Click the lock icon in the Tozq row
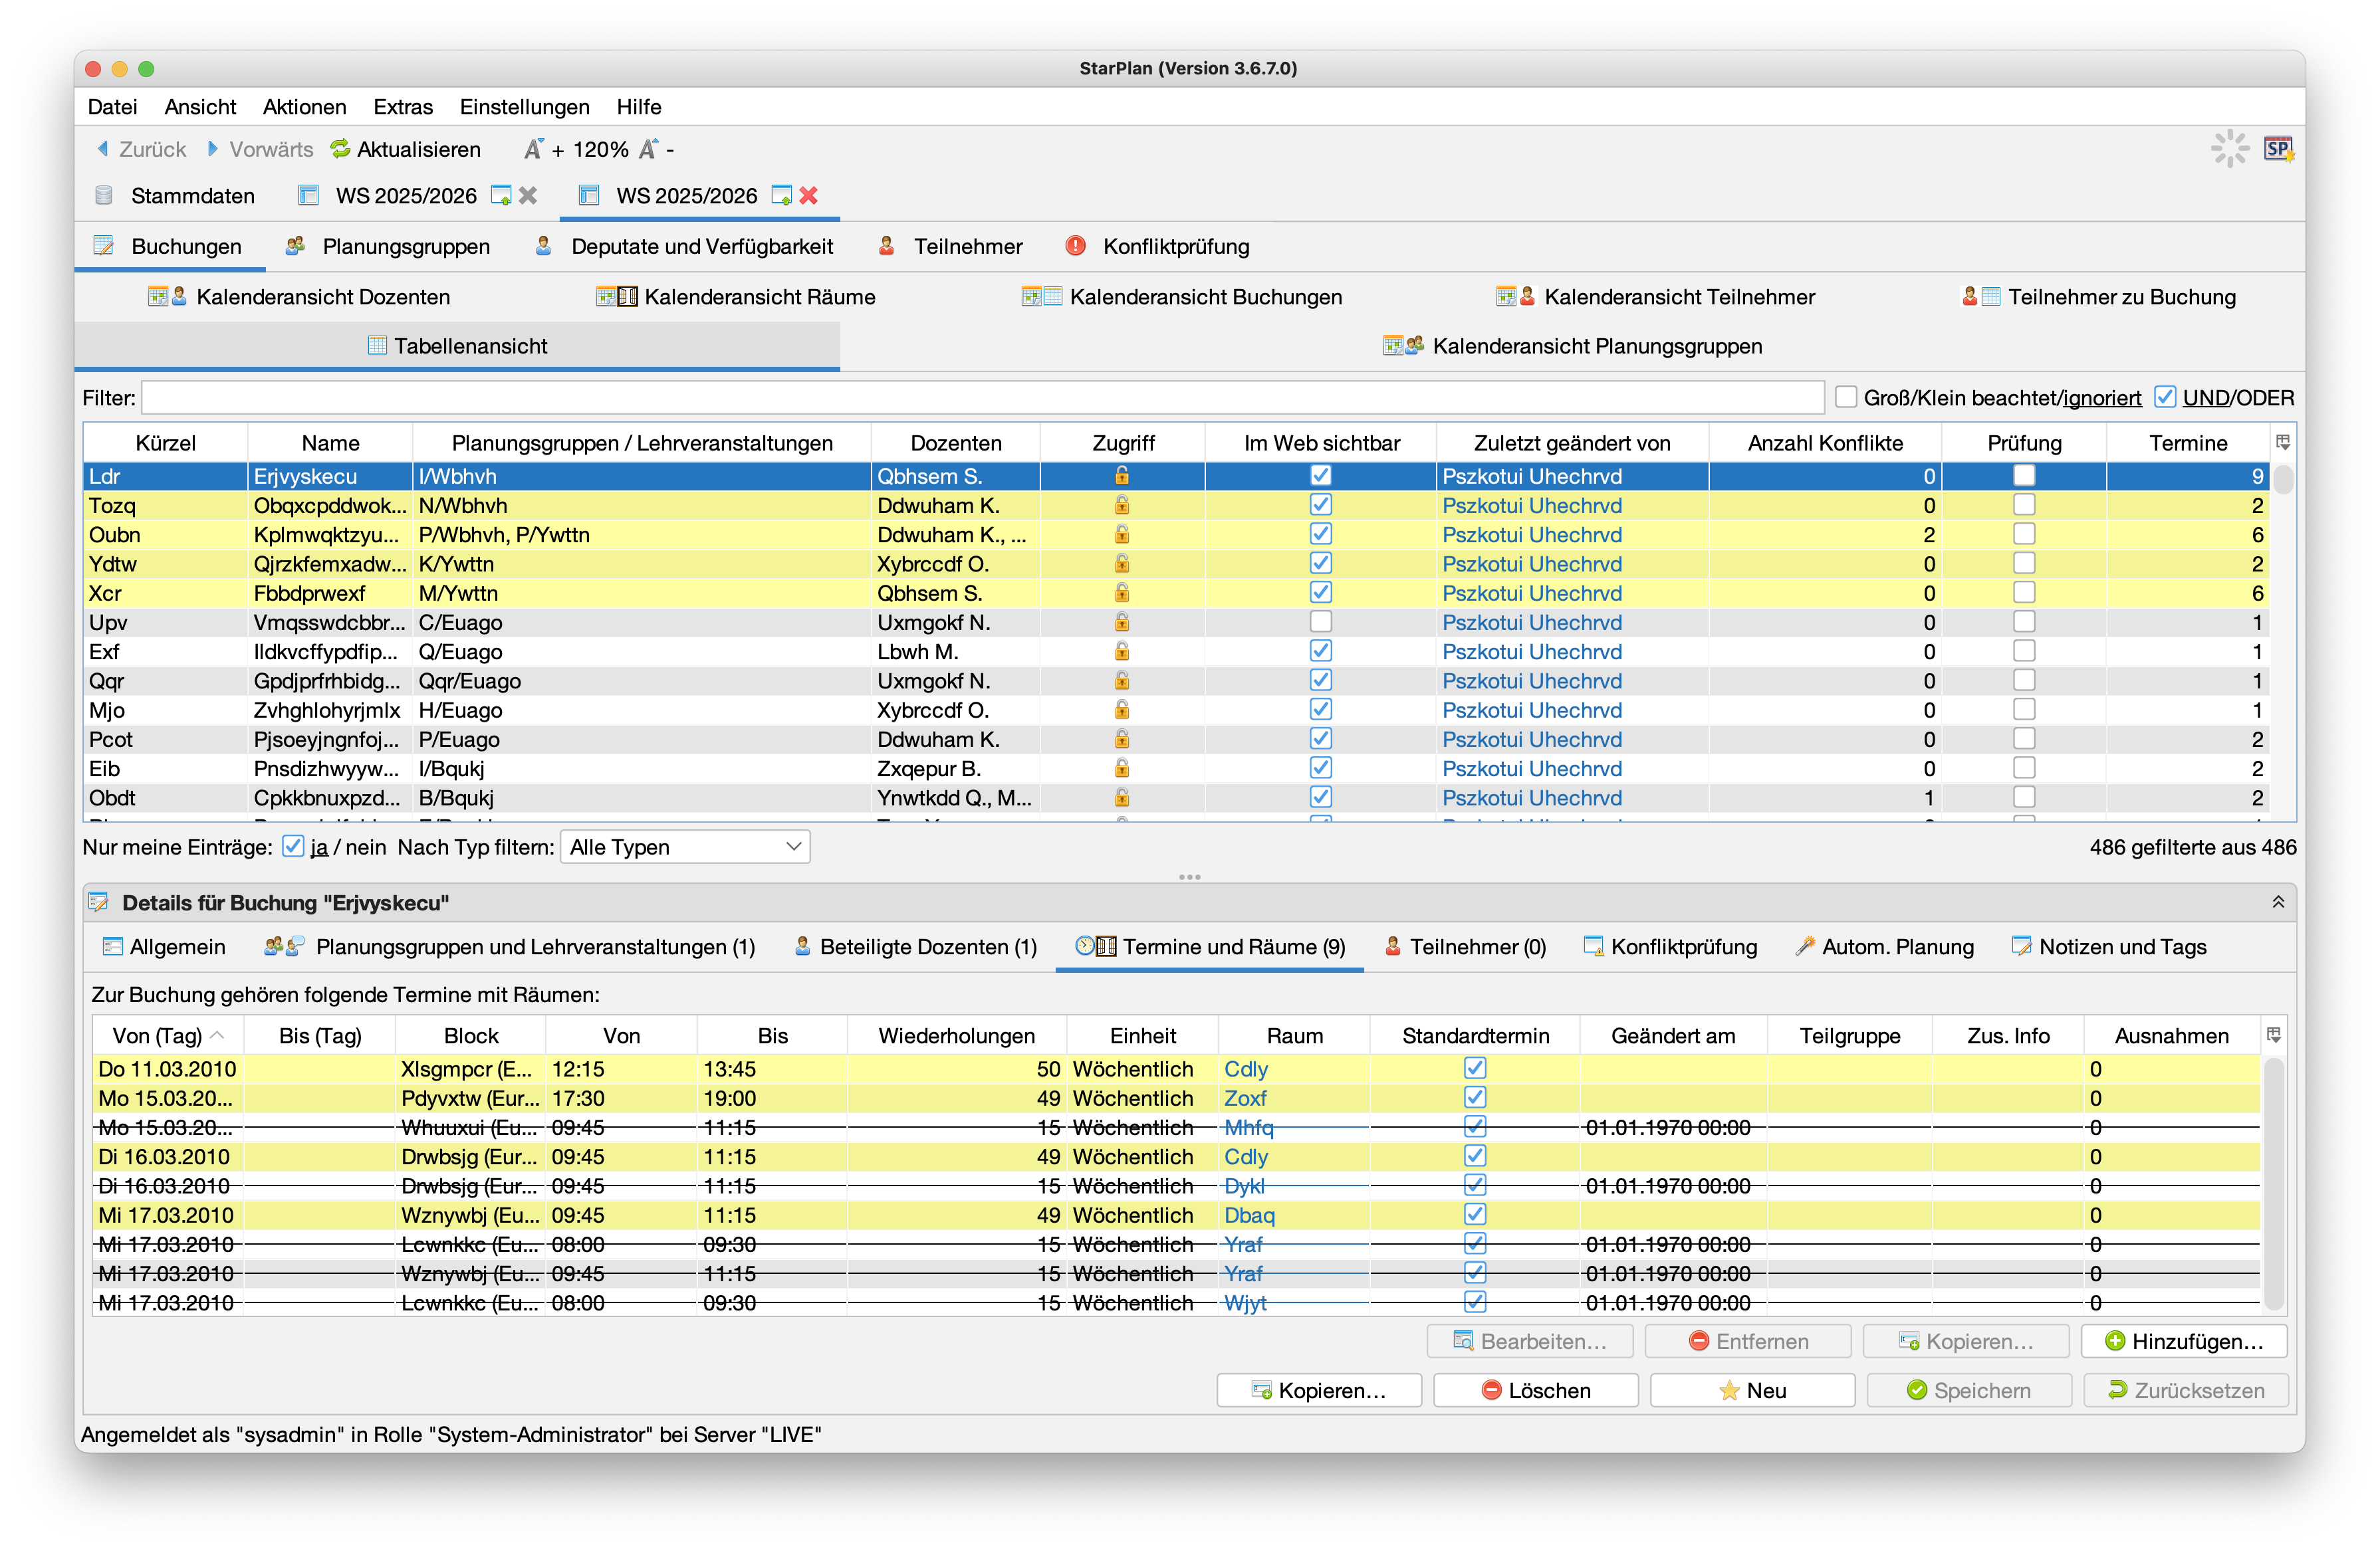 click(1122, 506)
